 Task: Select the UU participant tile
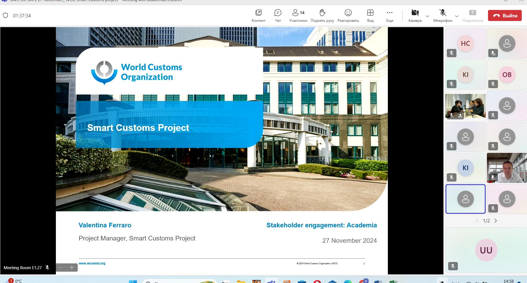point(486,250)
